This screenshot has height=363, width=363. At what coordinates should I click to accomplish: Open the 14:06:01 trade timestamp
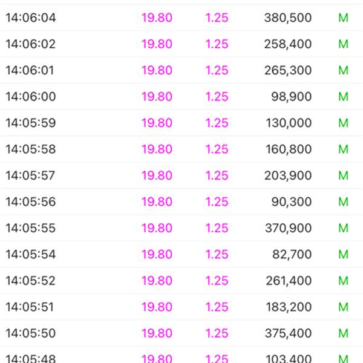pos(30,70)
